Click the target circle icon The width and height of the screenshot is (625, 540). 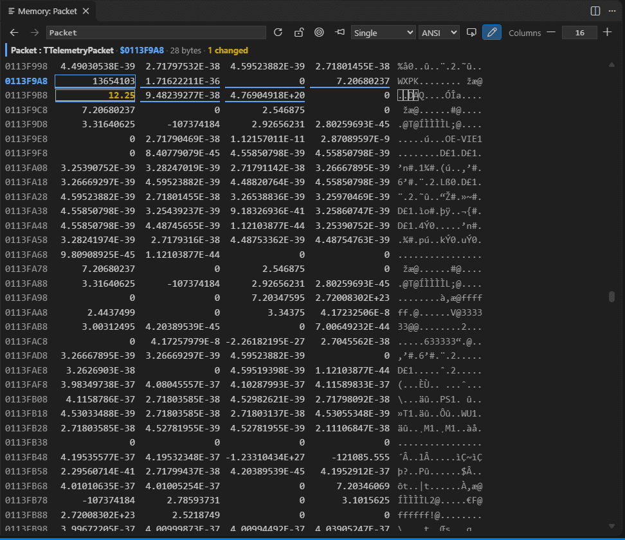pos(319,33)
